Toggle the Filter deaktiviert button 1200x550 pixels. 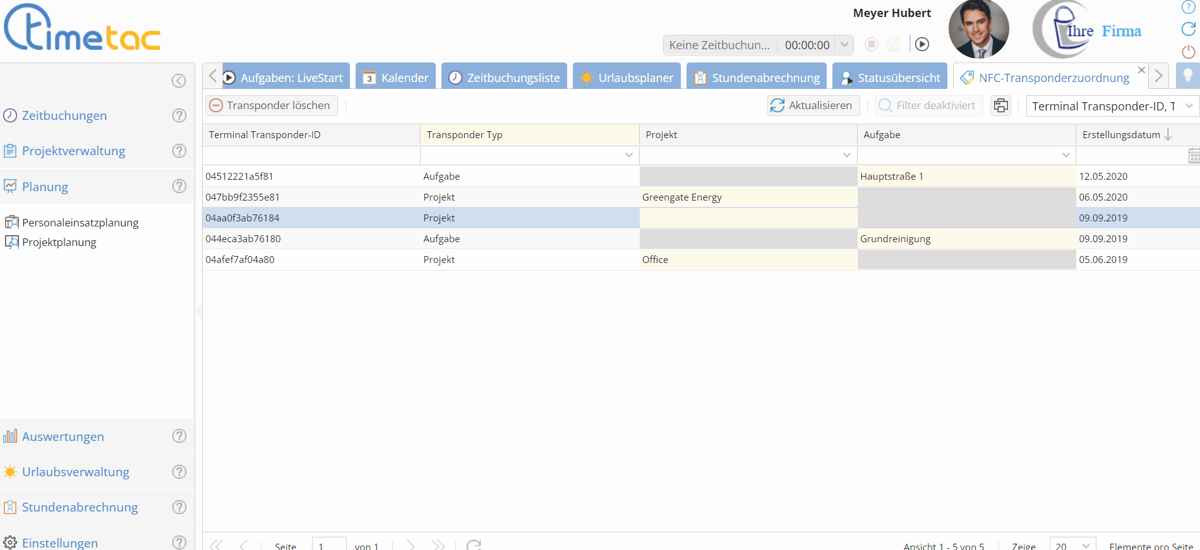pos(928,105)
